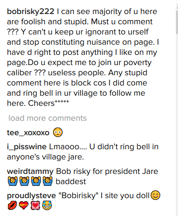Open tee_xoxoxo user profile

[28, 133]
